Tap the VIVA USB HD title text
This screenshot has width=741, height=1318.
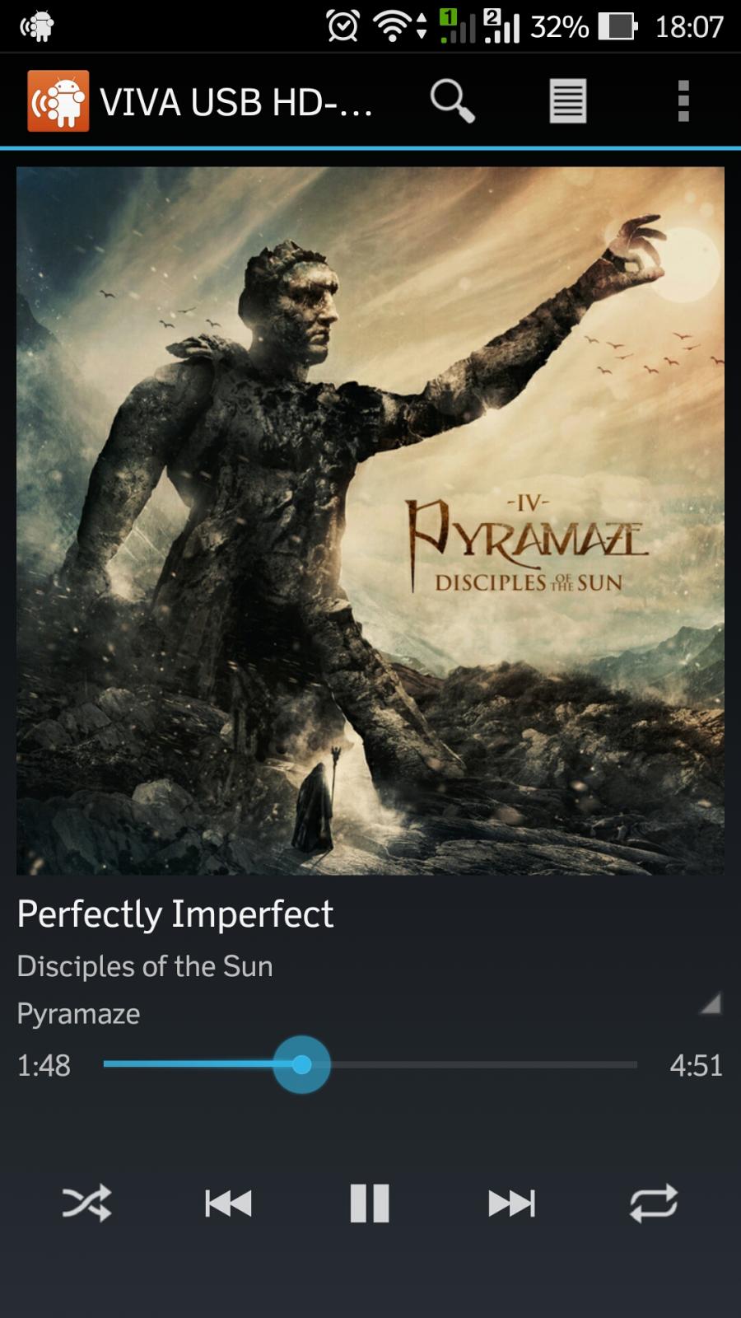coord(236,102)
